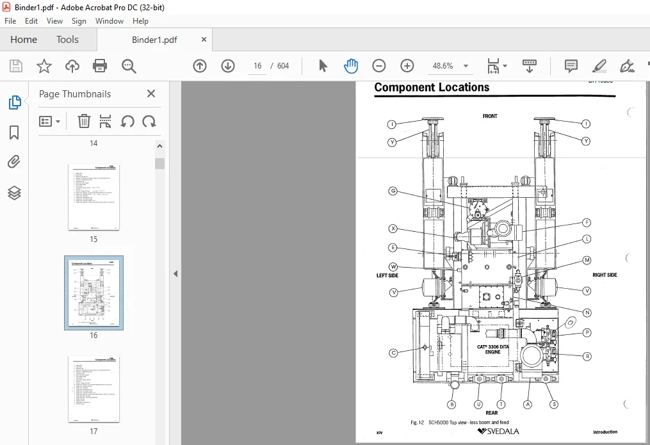Switch to the Tools tab

[x=68, y=39]
